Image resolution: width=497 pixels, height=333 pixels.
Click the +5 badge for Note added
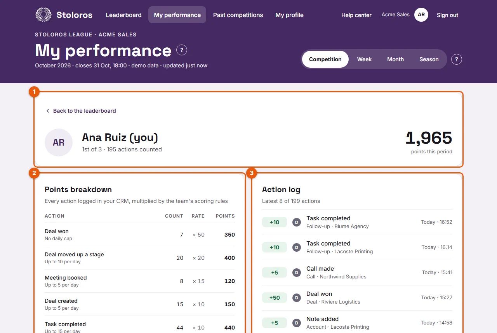click(275, 323)
